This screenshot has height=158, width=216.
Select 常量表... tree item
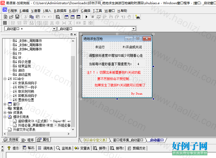tap(20, 108)
